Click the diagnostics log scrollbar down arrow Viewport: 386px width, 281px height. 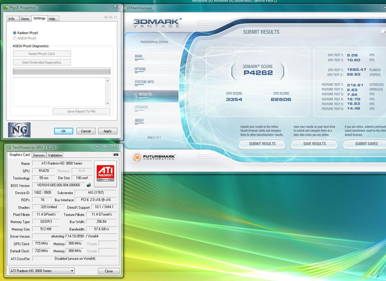point(108,104)
